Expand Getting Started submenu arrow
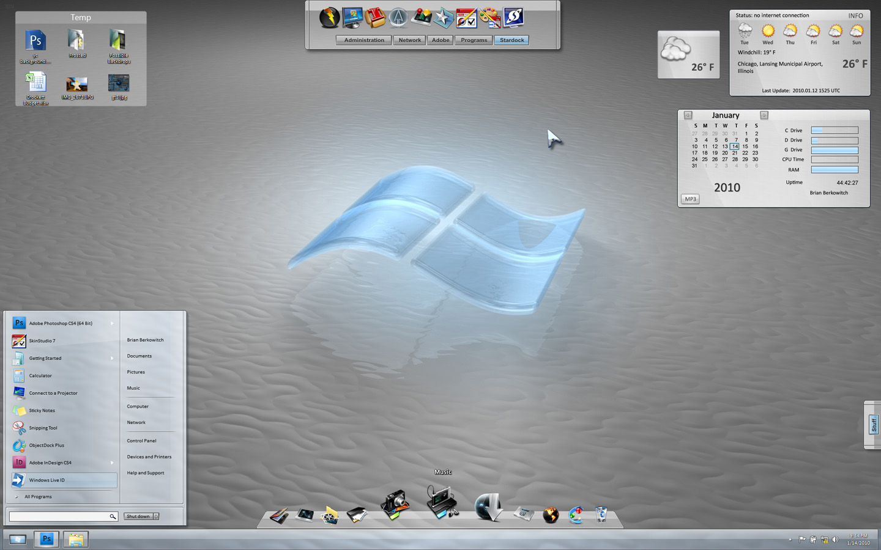Screen dimensions: 881x550 coord(112,358)
